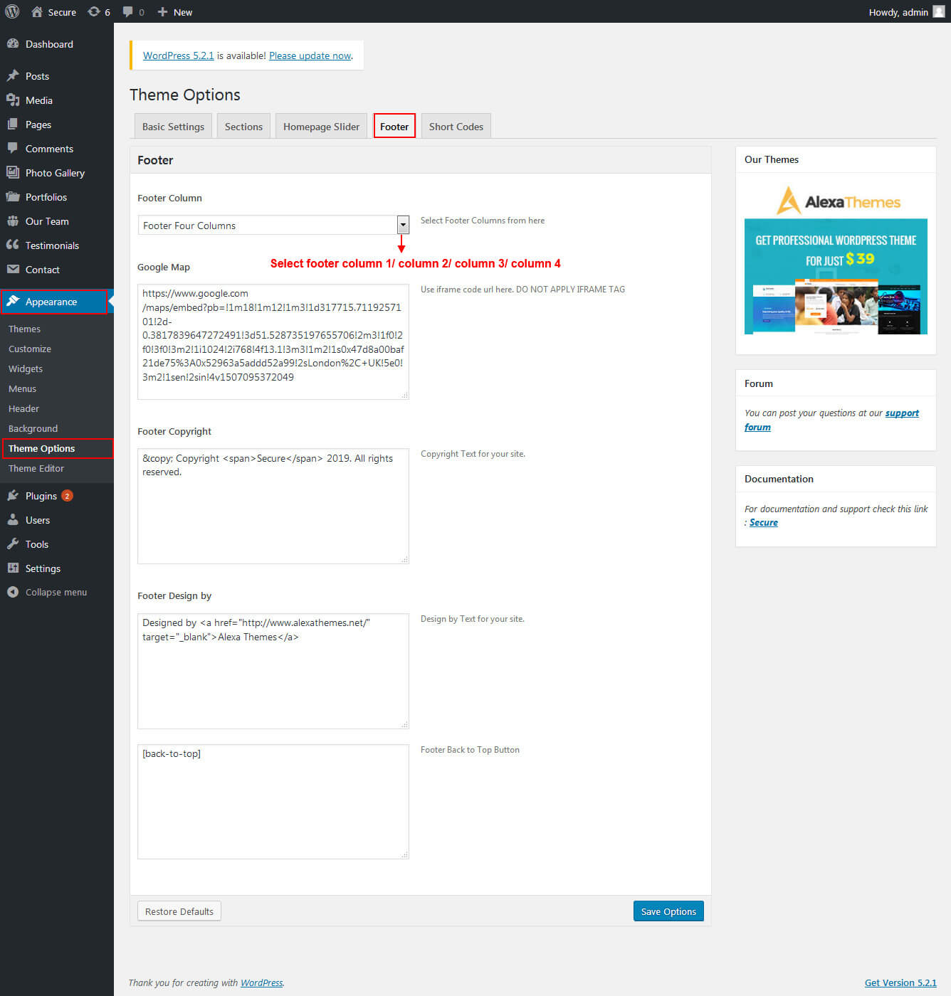Viewport: 951px width, 996px height.
Task: Click into the Footer Design by textarea
Action: click(273, 671)
